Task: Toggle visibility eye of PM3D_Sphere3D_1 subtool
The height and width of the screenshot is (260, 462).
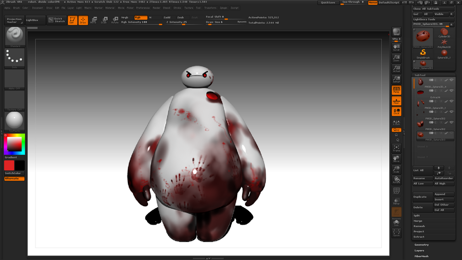Action: click(451, 101)
